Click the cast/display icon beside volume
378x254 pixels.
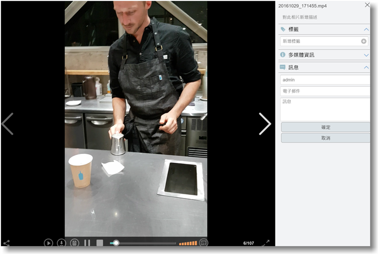(204, 243)
